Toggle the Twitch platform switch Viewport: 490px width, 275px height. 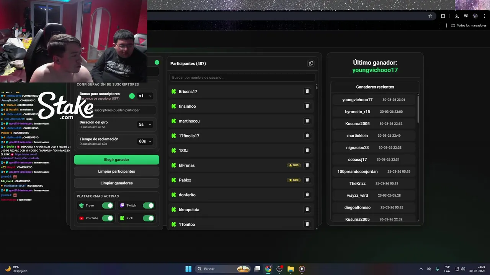tap(149, 205)
